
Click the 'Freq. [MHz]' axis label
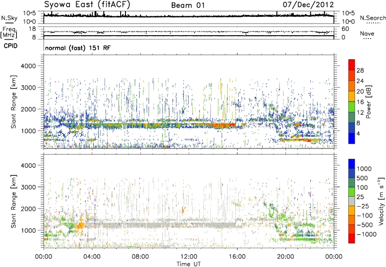tap(9, 33)
